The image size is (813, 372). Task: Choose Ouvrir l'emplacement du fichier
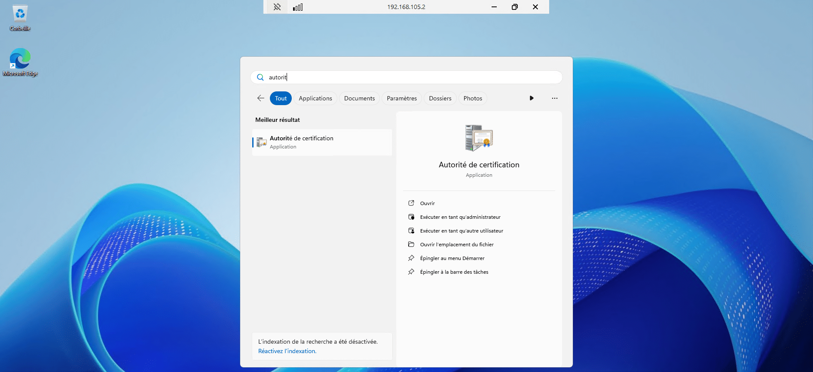coord(456,245)
